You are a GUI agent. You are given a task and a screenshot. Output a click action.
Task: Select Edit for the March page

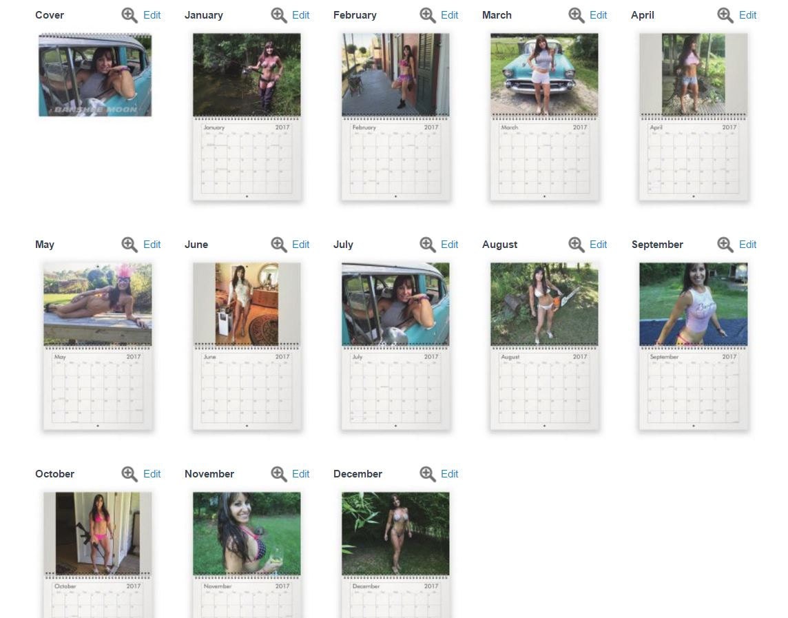pos(598,15)
